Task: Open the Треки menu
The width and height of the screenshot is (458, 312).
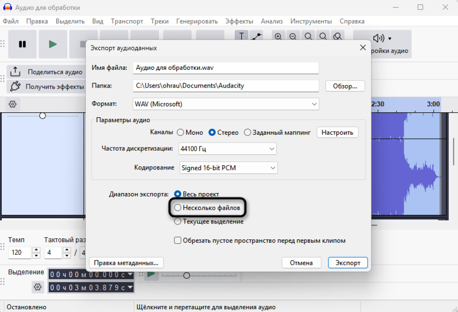Action: (160, 21)
